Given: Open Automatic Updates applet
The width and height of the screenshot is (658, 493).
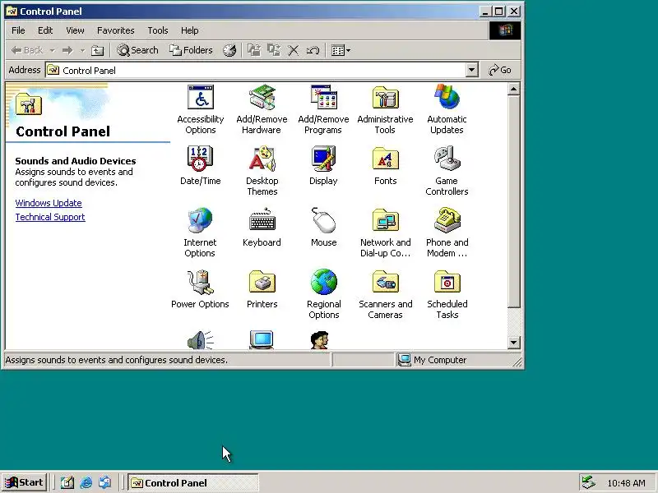Looking at the screenshot, I should point(447,109).
